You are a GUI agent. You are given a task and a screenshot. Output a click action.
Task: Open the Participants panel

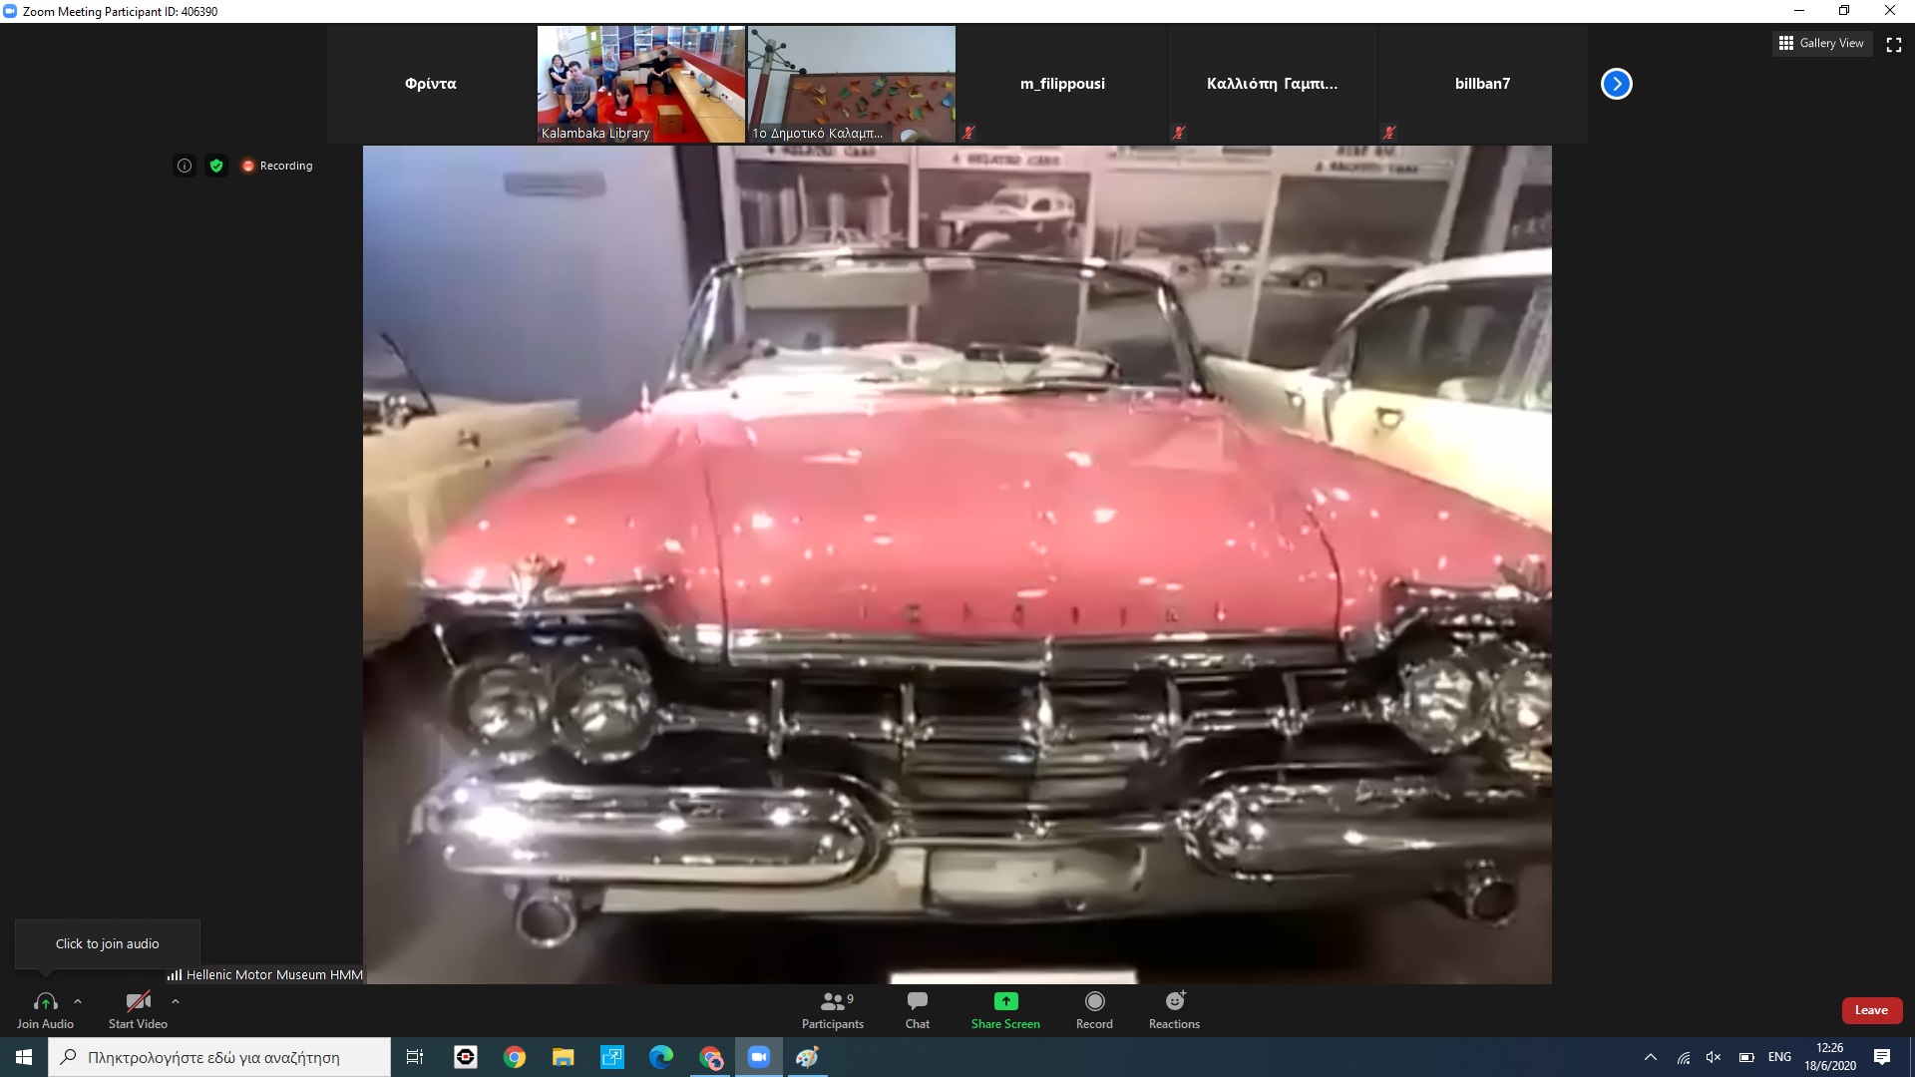pyautogui.click(x=832, y=1009)
